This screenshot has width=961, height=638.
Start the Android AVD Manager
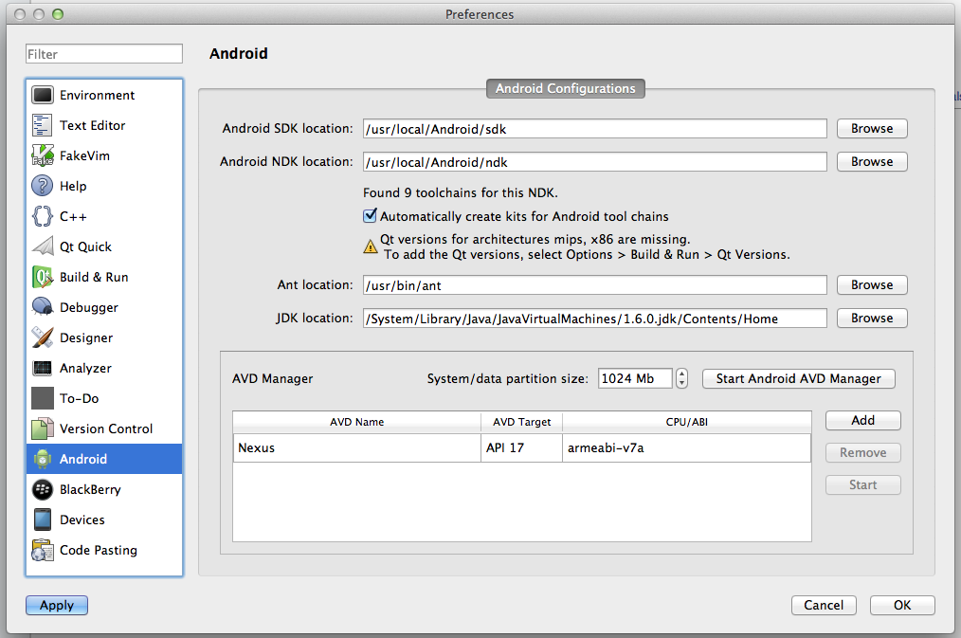(798, 378)
